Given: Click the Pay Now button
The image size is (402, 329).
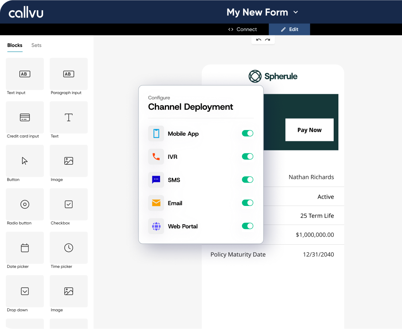Looking at the screenshot, I should click(310, 130).
